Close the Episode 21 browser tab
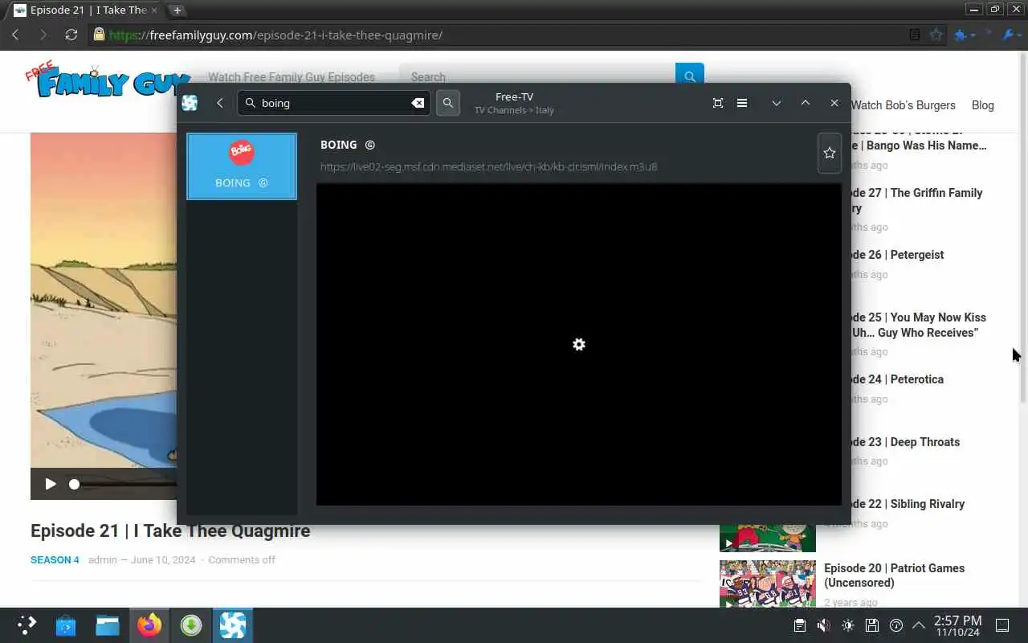 coord(154,10)
